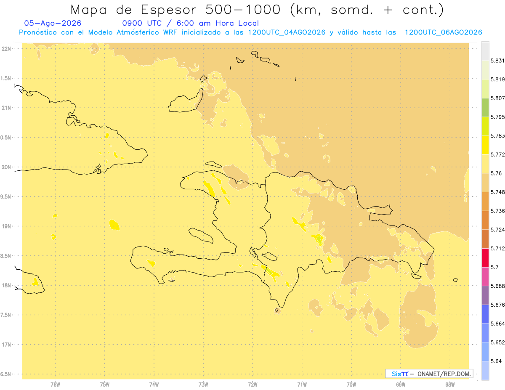Click the tan colorbar segment between 5.748 and 5.76
This screenshot has width=505, height=390.
tap(485, 183)
